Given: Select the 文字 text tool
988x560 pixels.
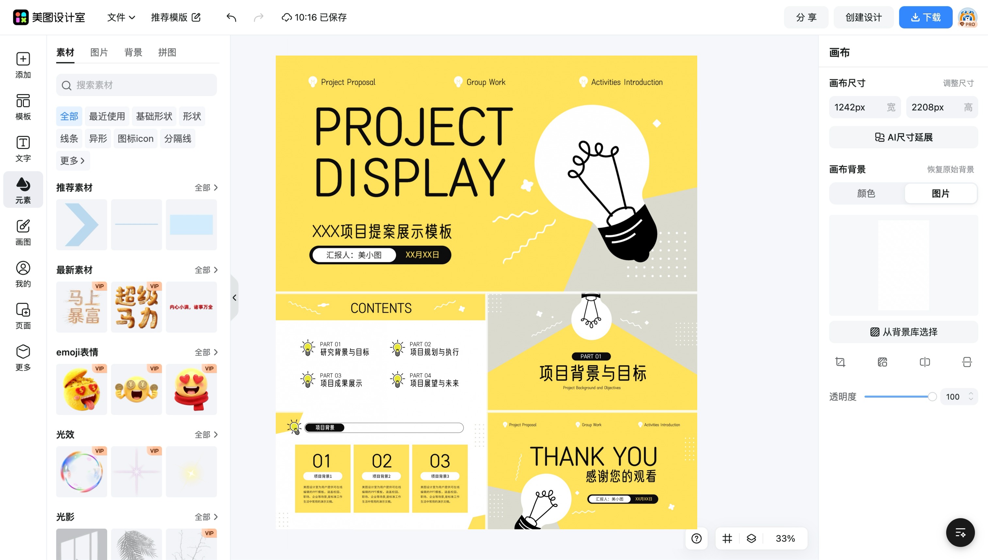Looking at the screenshot, I should pos(23,149).
